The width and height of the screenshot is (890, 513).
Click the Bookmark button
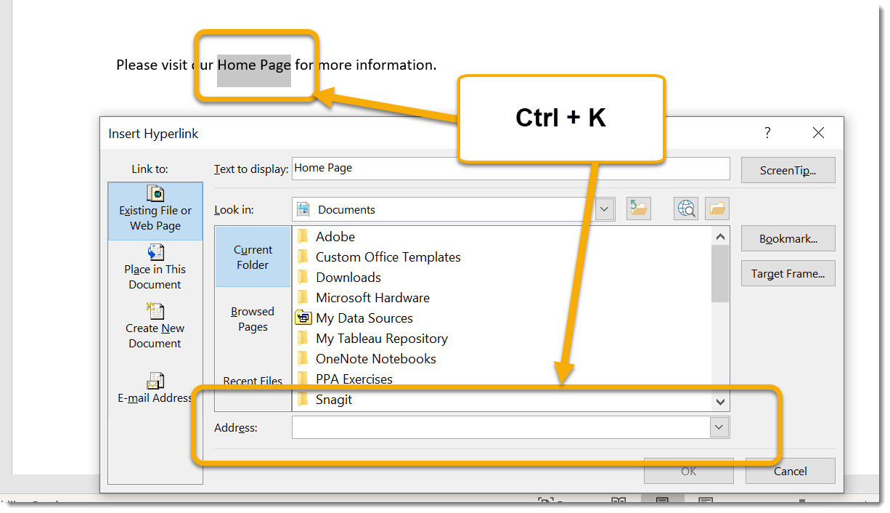(x=788, y=238)
